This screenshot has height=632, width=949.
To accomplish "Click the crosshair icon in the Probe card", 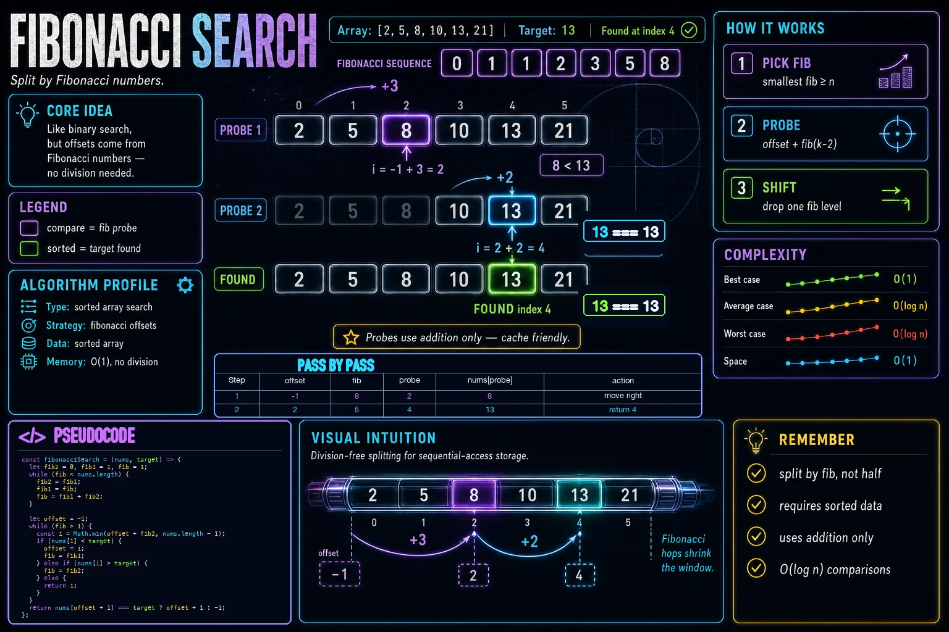I will [x=897, y=134].
